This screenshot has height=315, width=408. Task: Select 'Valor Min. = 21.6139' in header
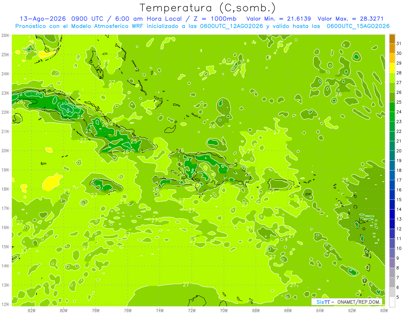pyautogui.click(x=278, y=19)
